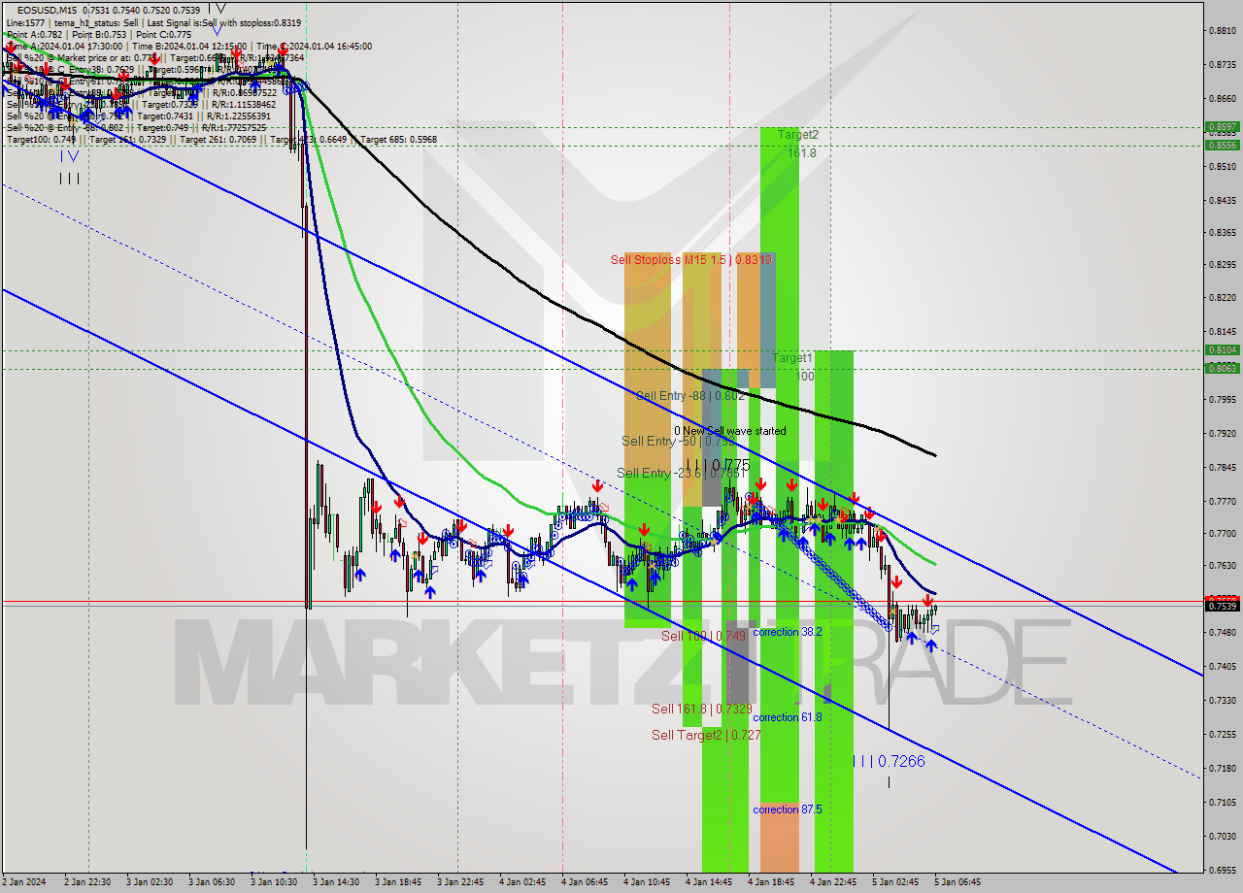1243x893 pixels.
Task: Click the '3 Jan 06:30' time axis label
Action: 212,882
